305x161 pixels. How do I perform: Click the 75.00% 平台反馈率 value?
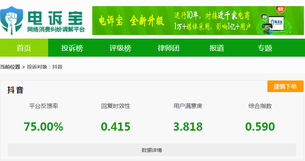coord(43,127)
